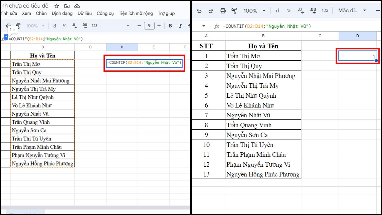The width and height of the screenshot is (382, 215).
Task: Click Print in the right window toolbar
Action: tap(223, 11)
